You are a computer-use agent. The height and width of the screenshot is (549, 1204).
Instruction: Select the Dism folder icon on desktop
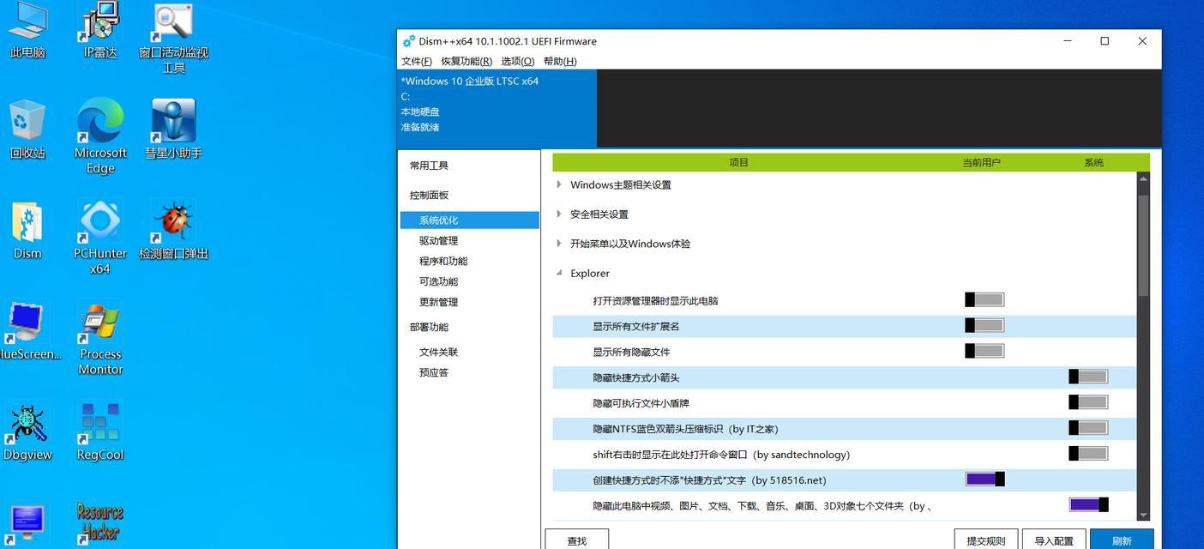(27, 232)
